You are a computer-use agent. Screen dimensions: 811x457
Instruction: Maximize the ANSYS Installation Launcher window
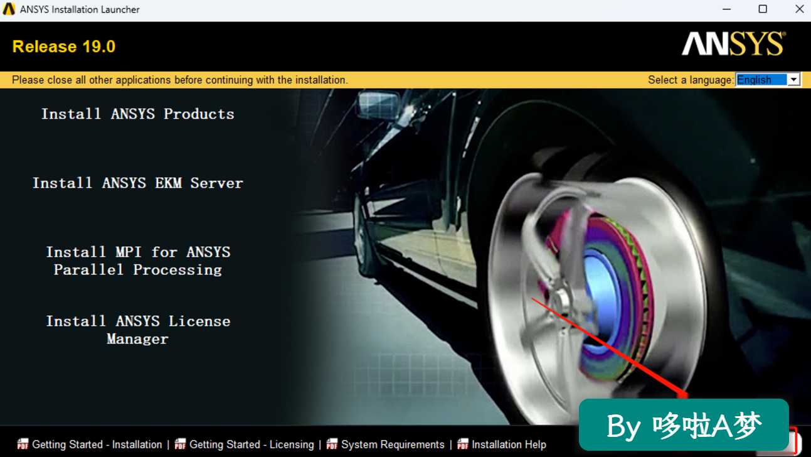tap(763, 9)
